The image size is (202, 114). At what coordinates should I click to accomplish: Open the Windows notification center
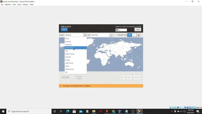tap(198, 111)
